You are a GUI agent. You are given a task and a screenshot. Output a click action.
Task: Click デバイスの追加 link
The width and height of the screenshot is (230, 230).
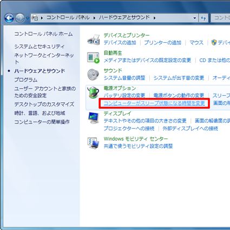(x=120, y=43)
